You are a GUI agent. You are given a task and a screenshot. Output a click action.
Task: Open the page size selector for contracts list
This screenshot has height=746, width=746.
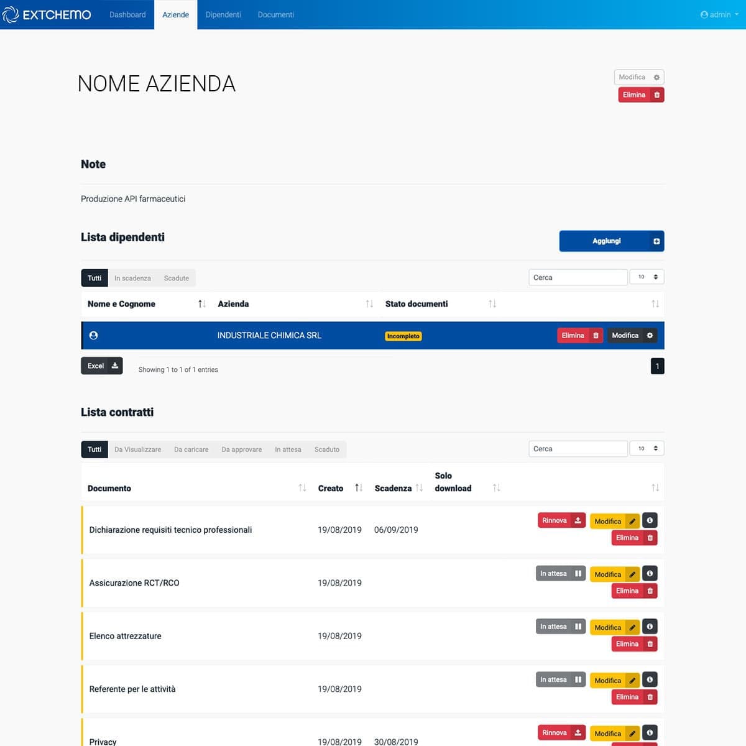(x=647, y=449)
